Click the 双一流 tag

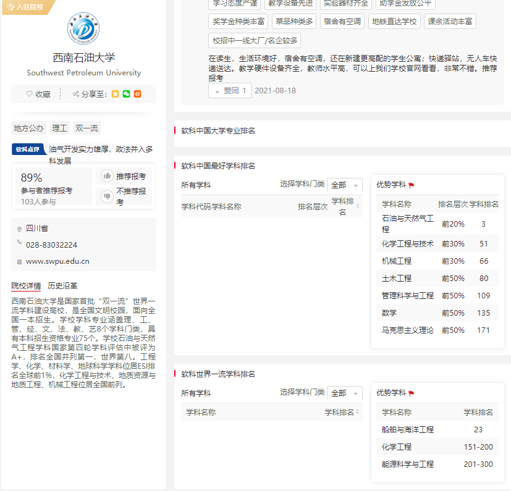[x=87, y=128]
